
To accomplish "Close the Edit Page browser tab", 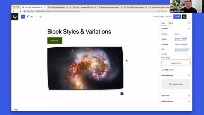I will pos(45,7).
